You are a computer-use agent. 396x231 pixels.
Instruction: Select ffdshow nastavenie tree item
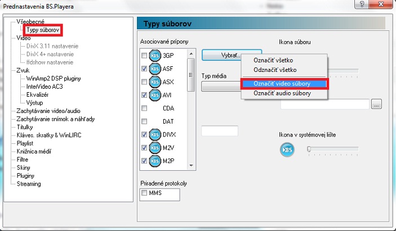pyautogui.click(x=50, y=62)
